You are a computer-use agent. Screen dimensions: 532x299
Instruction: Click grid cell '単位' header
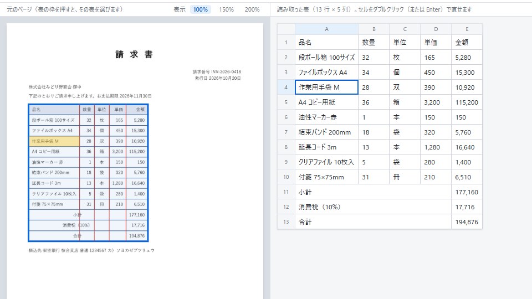pyautogui.click(x=405, y=43)
